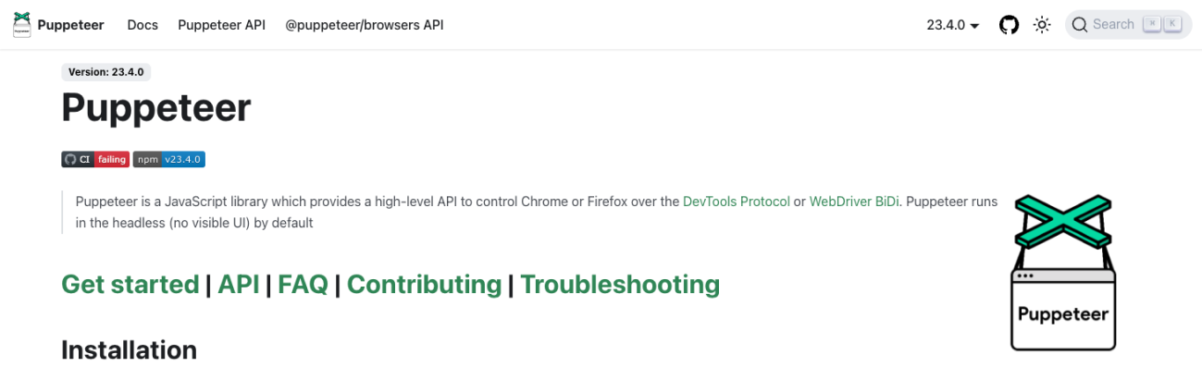Expand the 23.4.0 version dropdown
The image size is (1202, 379).
click(x=952, y=25)
